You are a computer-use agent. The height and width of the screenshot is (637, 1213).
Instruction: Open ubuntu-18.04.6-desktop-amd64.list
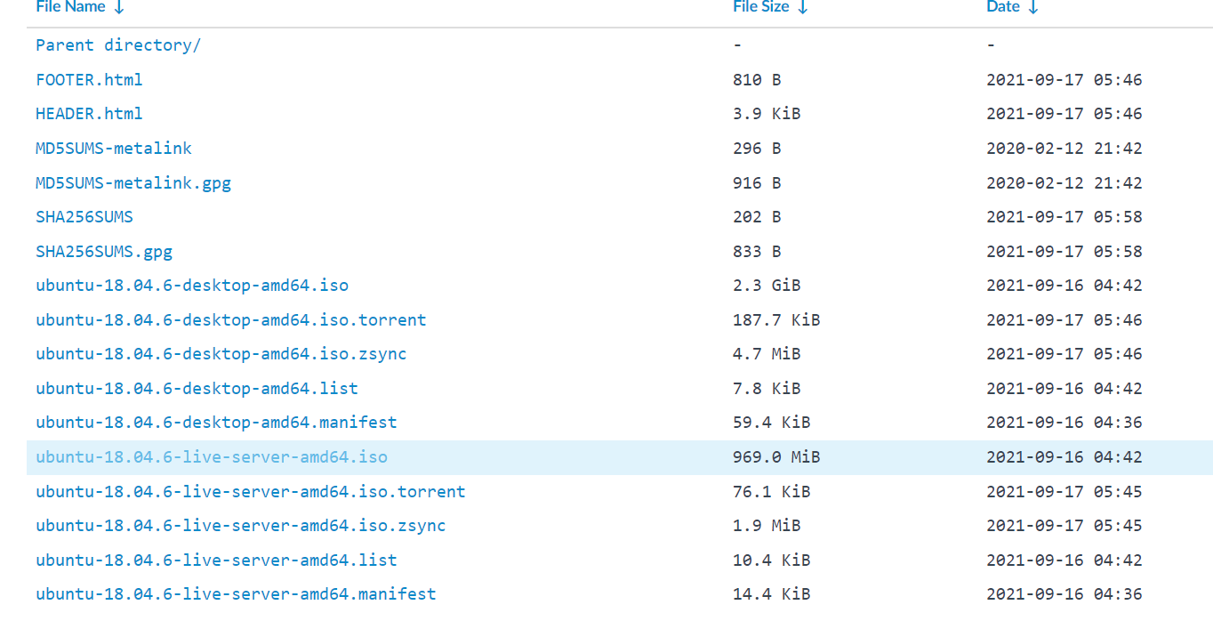tap(197, 388)
